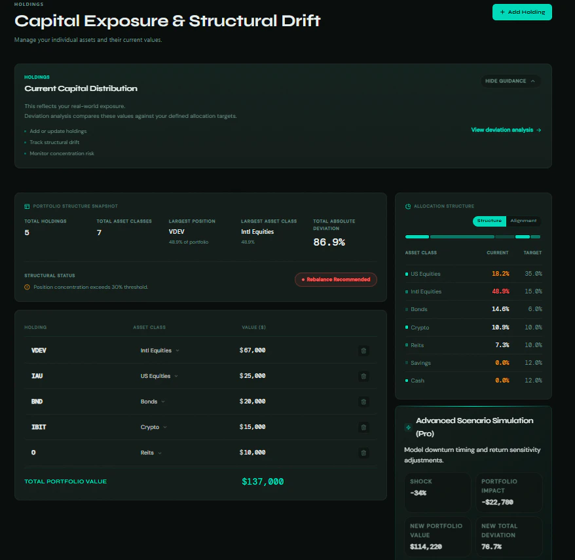The width and height of the screenshot is (575, 560).
Task: Open asset class dropdown for IAU
Action: 158,376
